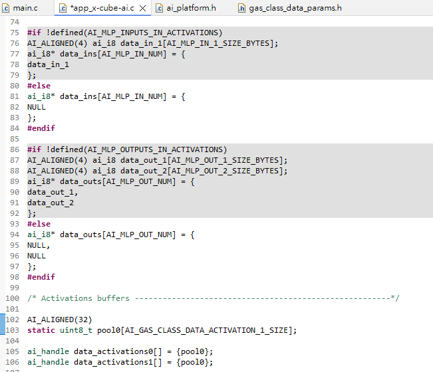
Task: Click 'data_out_2' on line 91
Action: coord(51,203)
